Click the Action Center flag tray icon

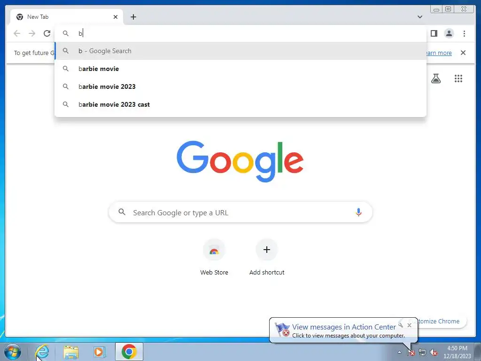pyautogui.click(x=411, y=353)
